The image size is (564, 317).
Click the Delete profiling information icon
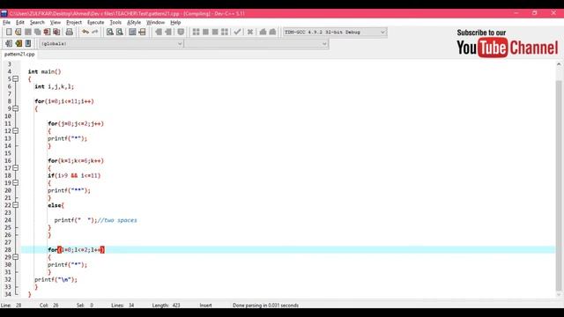(272, 32)
